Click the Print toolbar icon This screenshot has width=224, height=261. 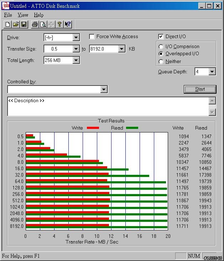[x=35, y=25]
